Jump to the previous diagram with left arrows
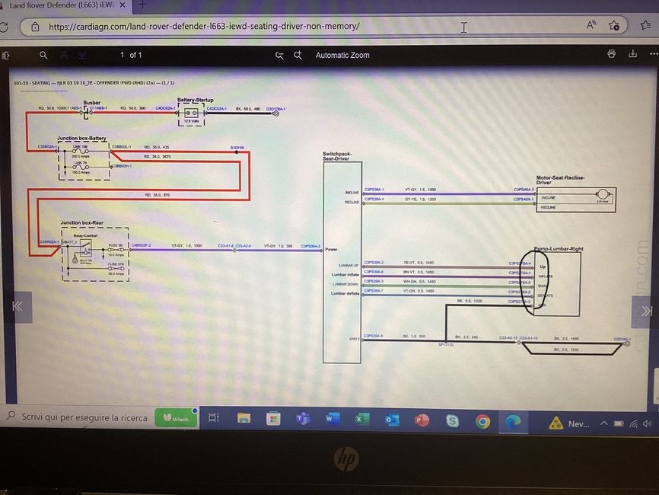Image resolution: width=659 pixels, height=495 pixels. click(x=18, y=307)
